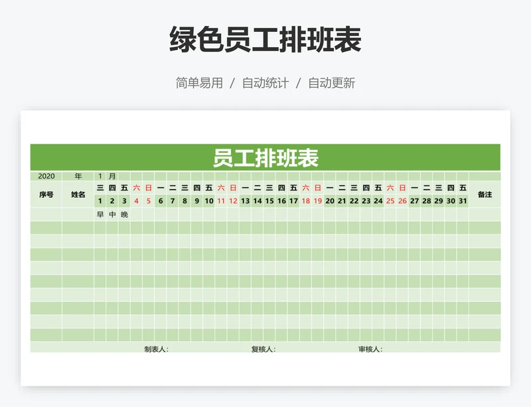Select the red date cell 12
531x407 pixels.
click(233, 201)
